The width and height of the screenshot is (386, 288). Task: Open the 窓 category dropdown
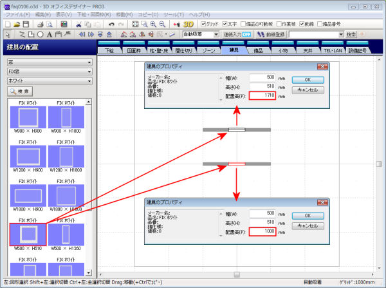(57, 62)
